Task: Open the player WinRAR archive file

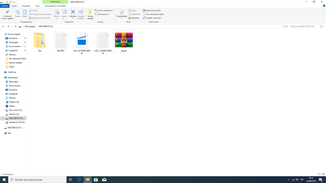Action: click(124, 40)
